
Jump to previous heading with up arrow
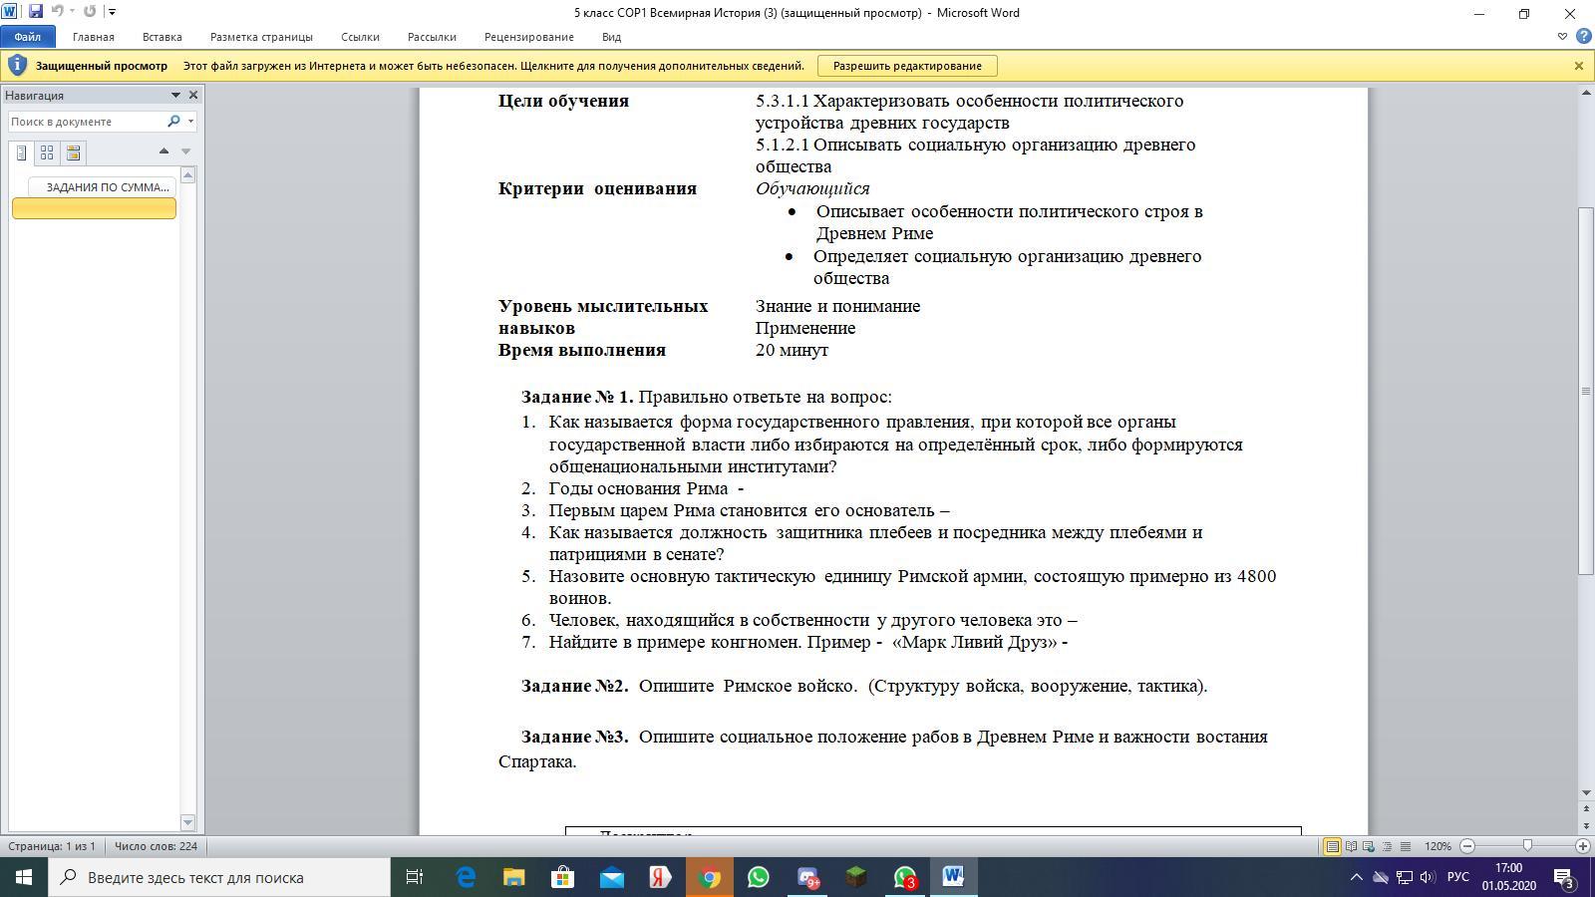click(163, 151)
